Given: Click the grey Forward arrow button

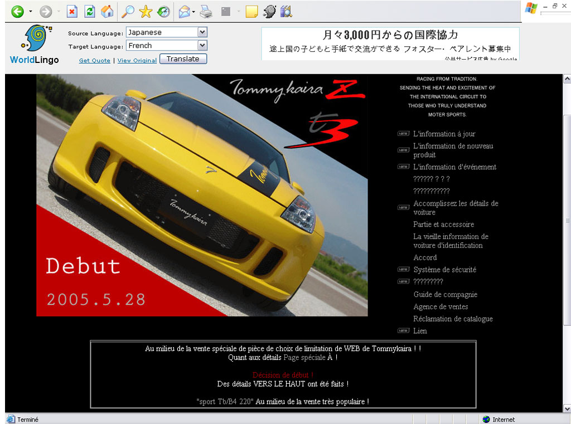Looking at the screenshot, I should [x=46, y=12].
